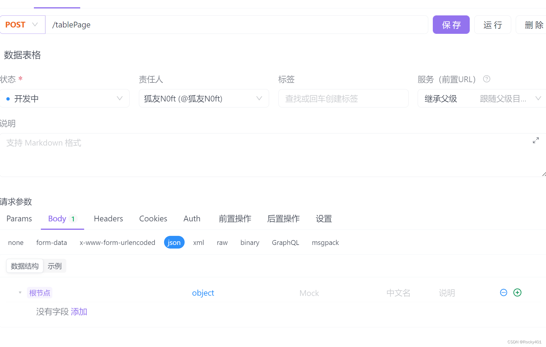Add a new child field with the plus icon
This screenshot has height=347, width=546.
click(x=518, y=292)
